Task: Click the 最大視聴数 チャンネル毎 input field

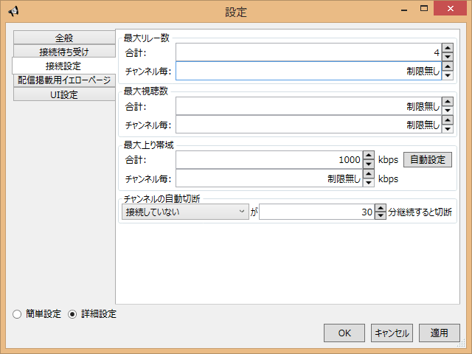Action: click(309, 125)
